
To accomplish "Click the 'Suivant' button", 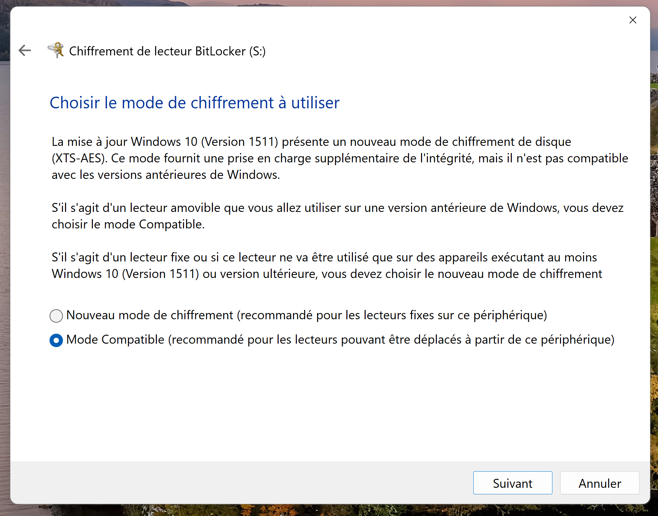I will pyautogui.click(x=512, y=483).
